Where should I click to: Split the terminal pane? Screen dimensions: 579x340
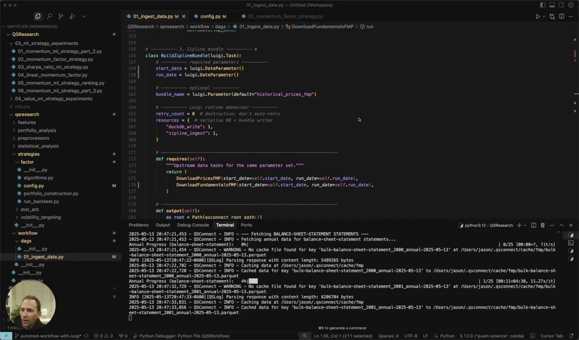[534, 225]
